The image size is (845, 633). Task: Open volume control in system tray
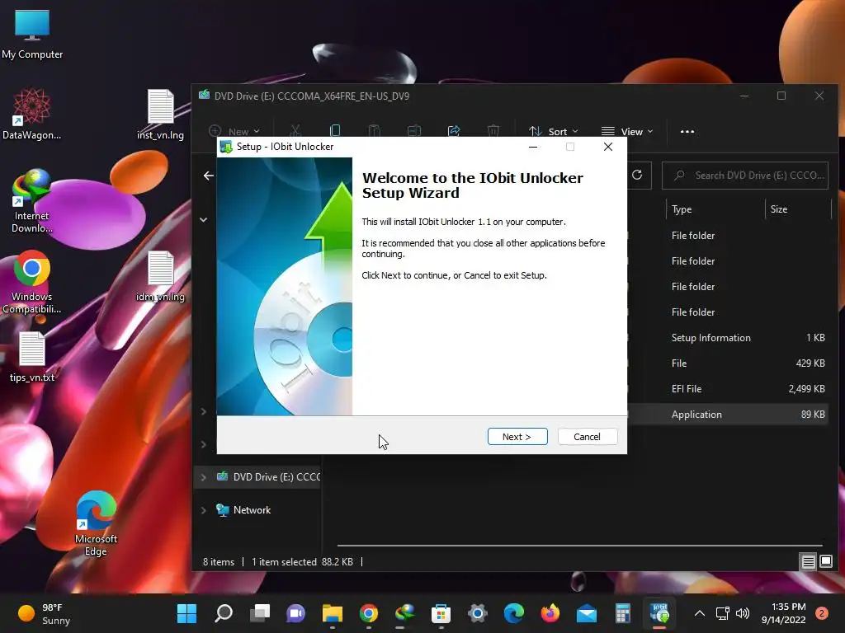point(743,613)
